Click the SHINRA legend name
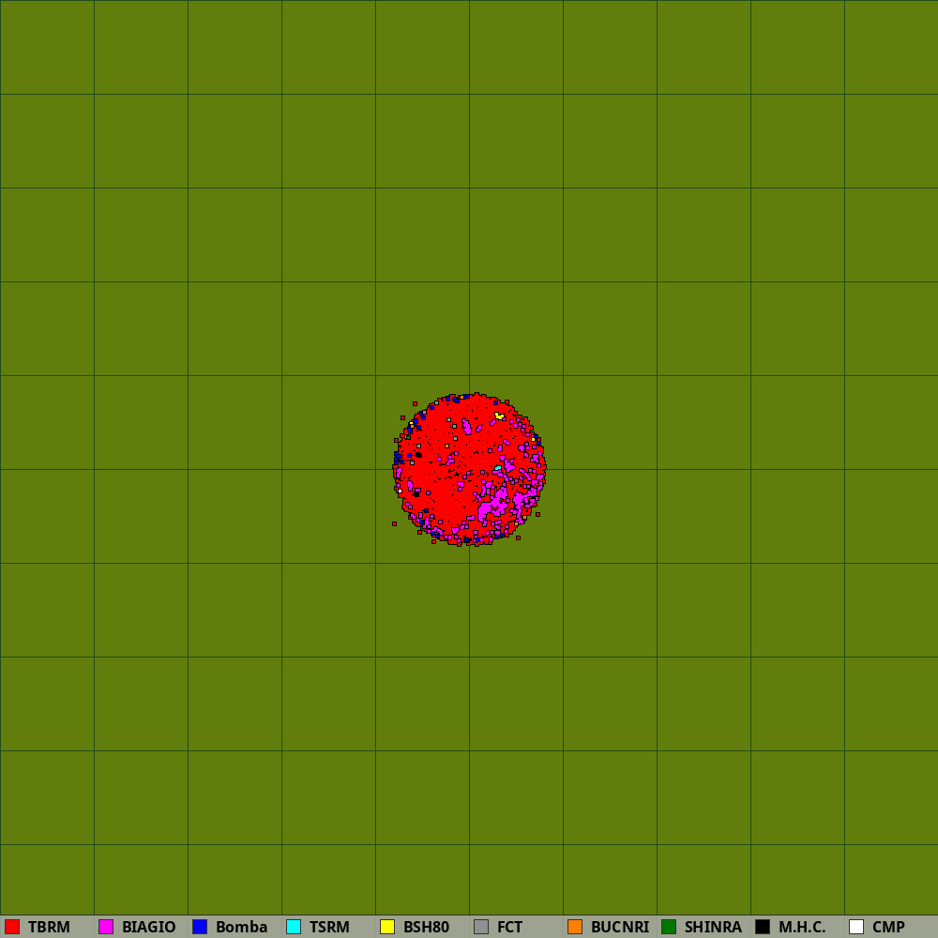This screenshot has height=938, width=938. 713,927
